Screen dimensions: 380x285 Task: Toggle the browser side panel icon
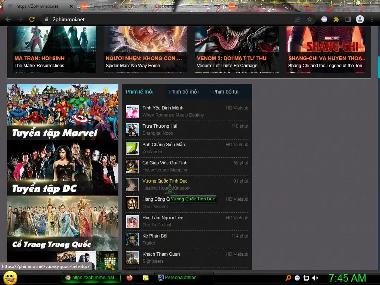pos(348,19)
